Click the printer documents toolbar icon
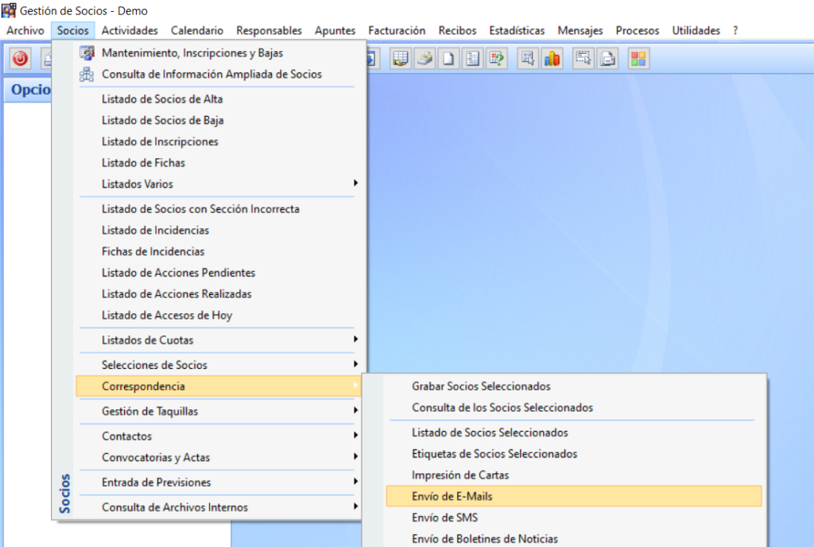The image size is (814, 547). coord(608,59)
